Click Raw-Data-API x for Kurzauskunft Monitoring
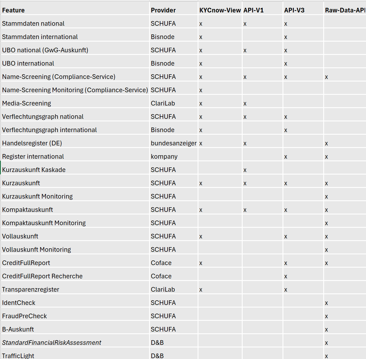 tap(326, 197)
